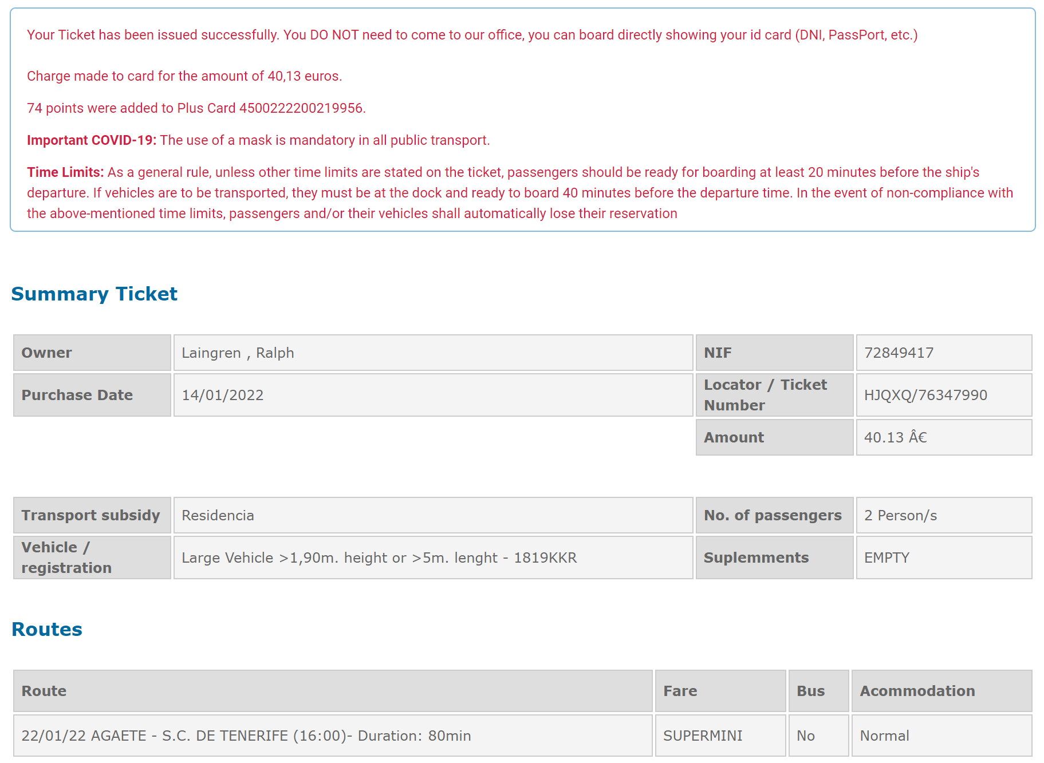Click the purchase date 14/01/2022
Screen dimensions: 1044x763
(x=223, y=395)
